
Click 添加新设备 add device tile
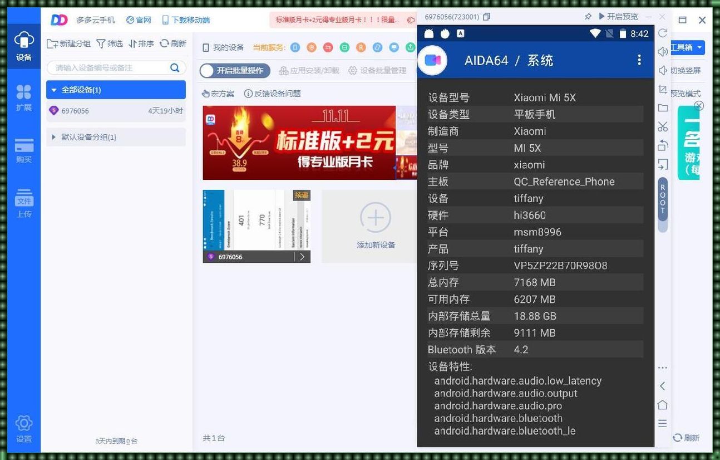376,226
